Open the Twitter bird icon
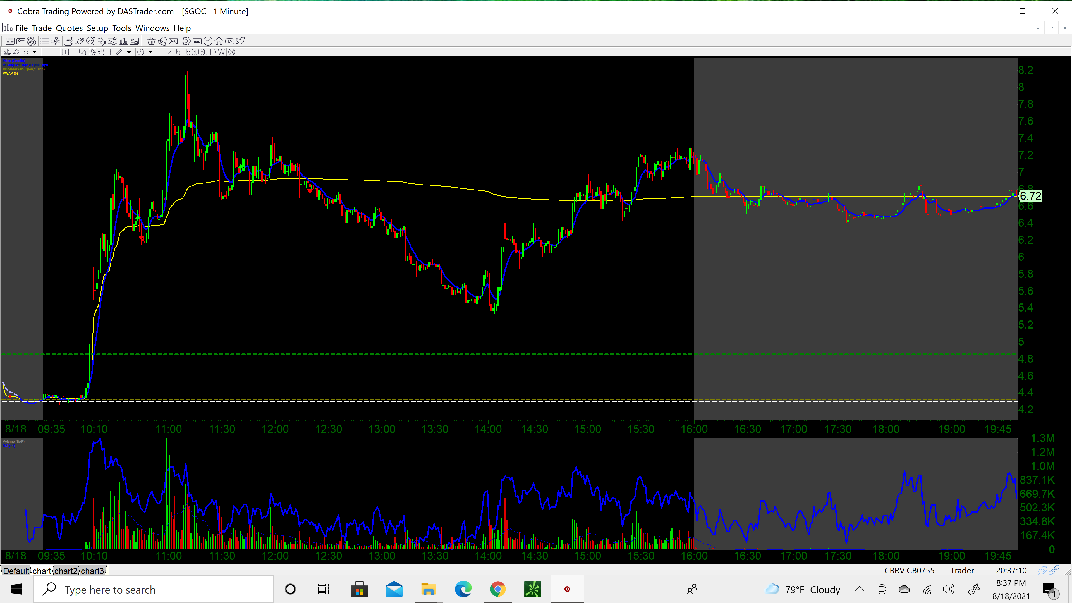This screenshot has width=1072, height=603. point(241,41)
